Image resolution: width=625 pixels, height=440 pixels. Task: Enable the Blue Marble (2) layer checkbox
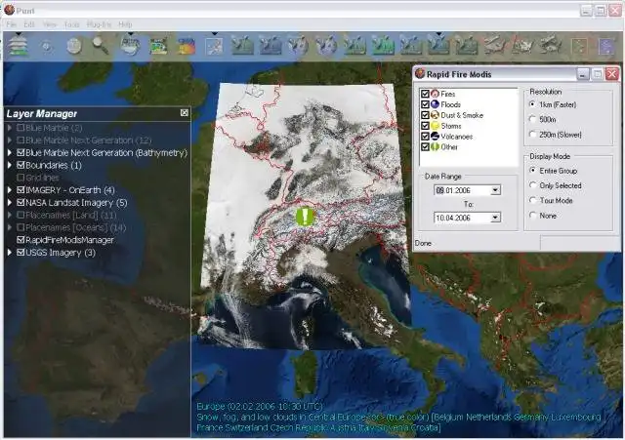pos(21,128)
